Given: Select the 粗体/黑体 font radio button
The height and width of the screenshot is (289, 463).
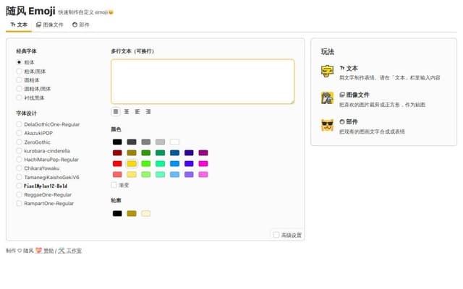Looking at the screenshot, I should click(x=20, y=71).
